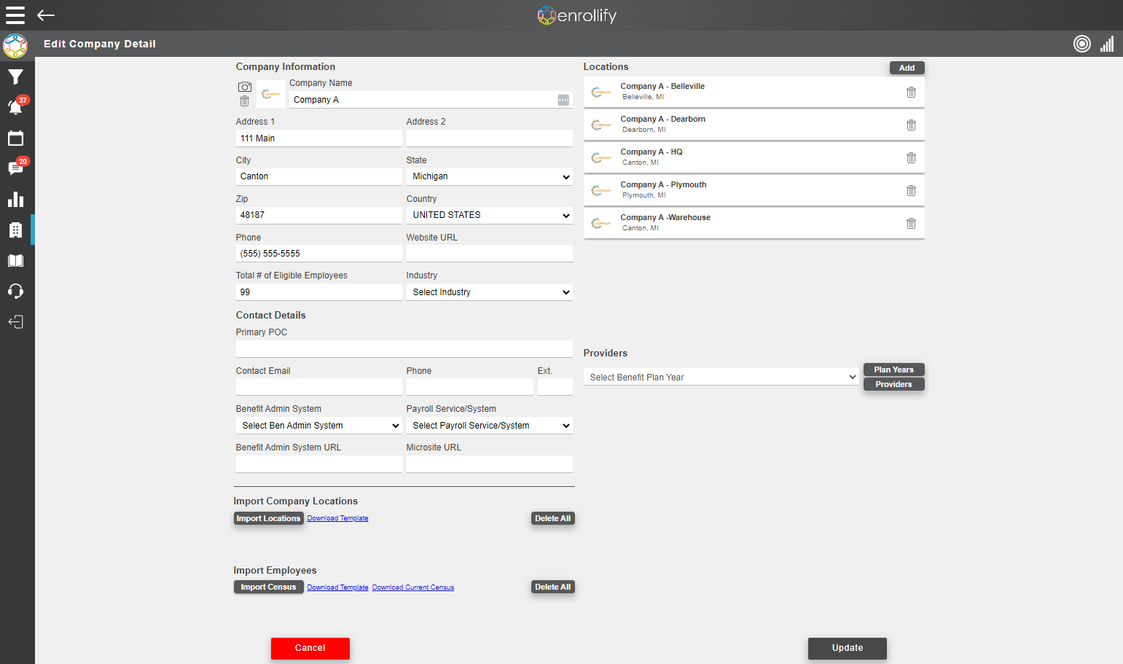This screenshot has height=664, width=1123.
Task: Delete the Company A - Plymouth location
Action: click(911, 191)
